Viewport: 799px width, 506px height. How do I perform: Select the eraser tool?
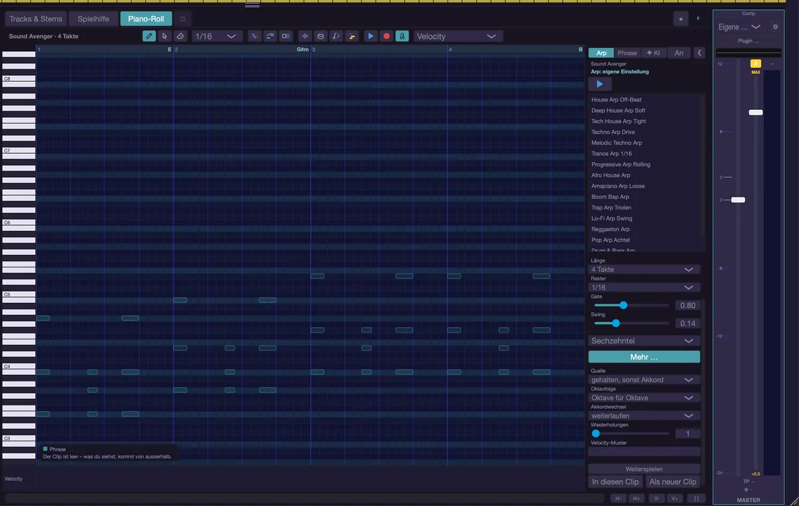(180, 36)
